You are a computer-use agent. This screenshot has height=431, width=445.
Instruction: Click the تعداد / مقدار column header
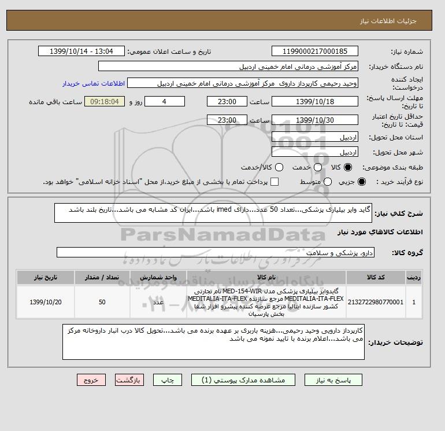tap(102, 277)
